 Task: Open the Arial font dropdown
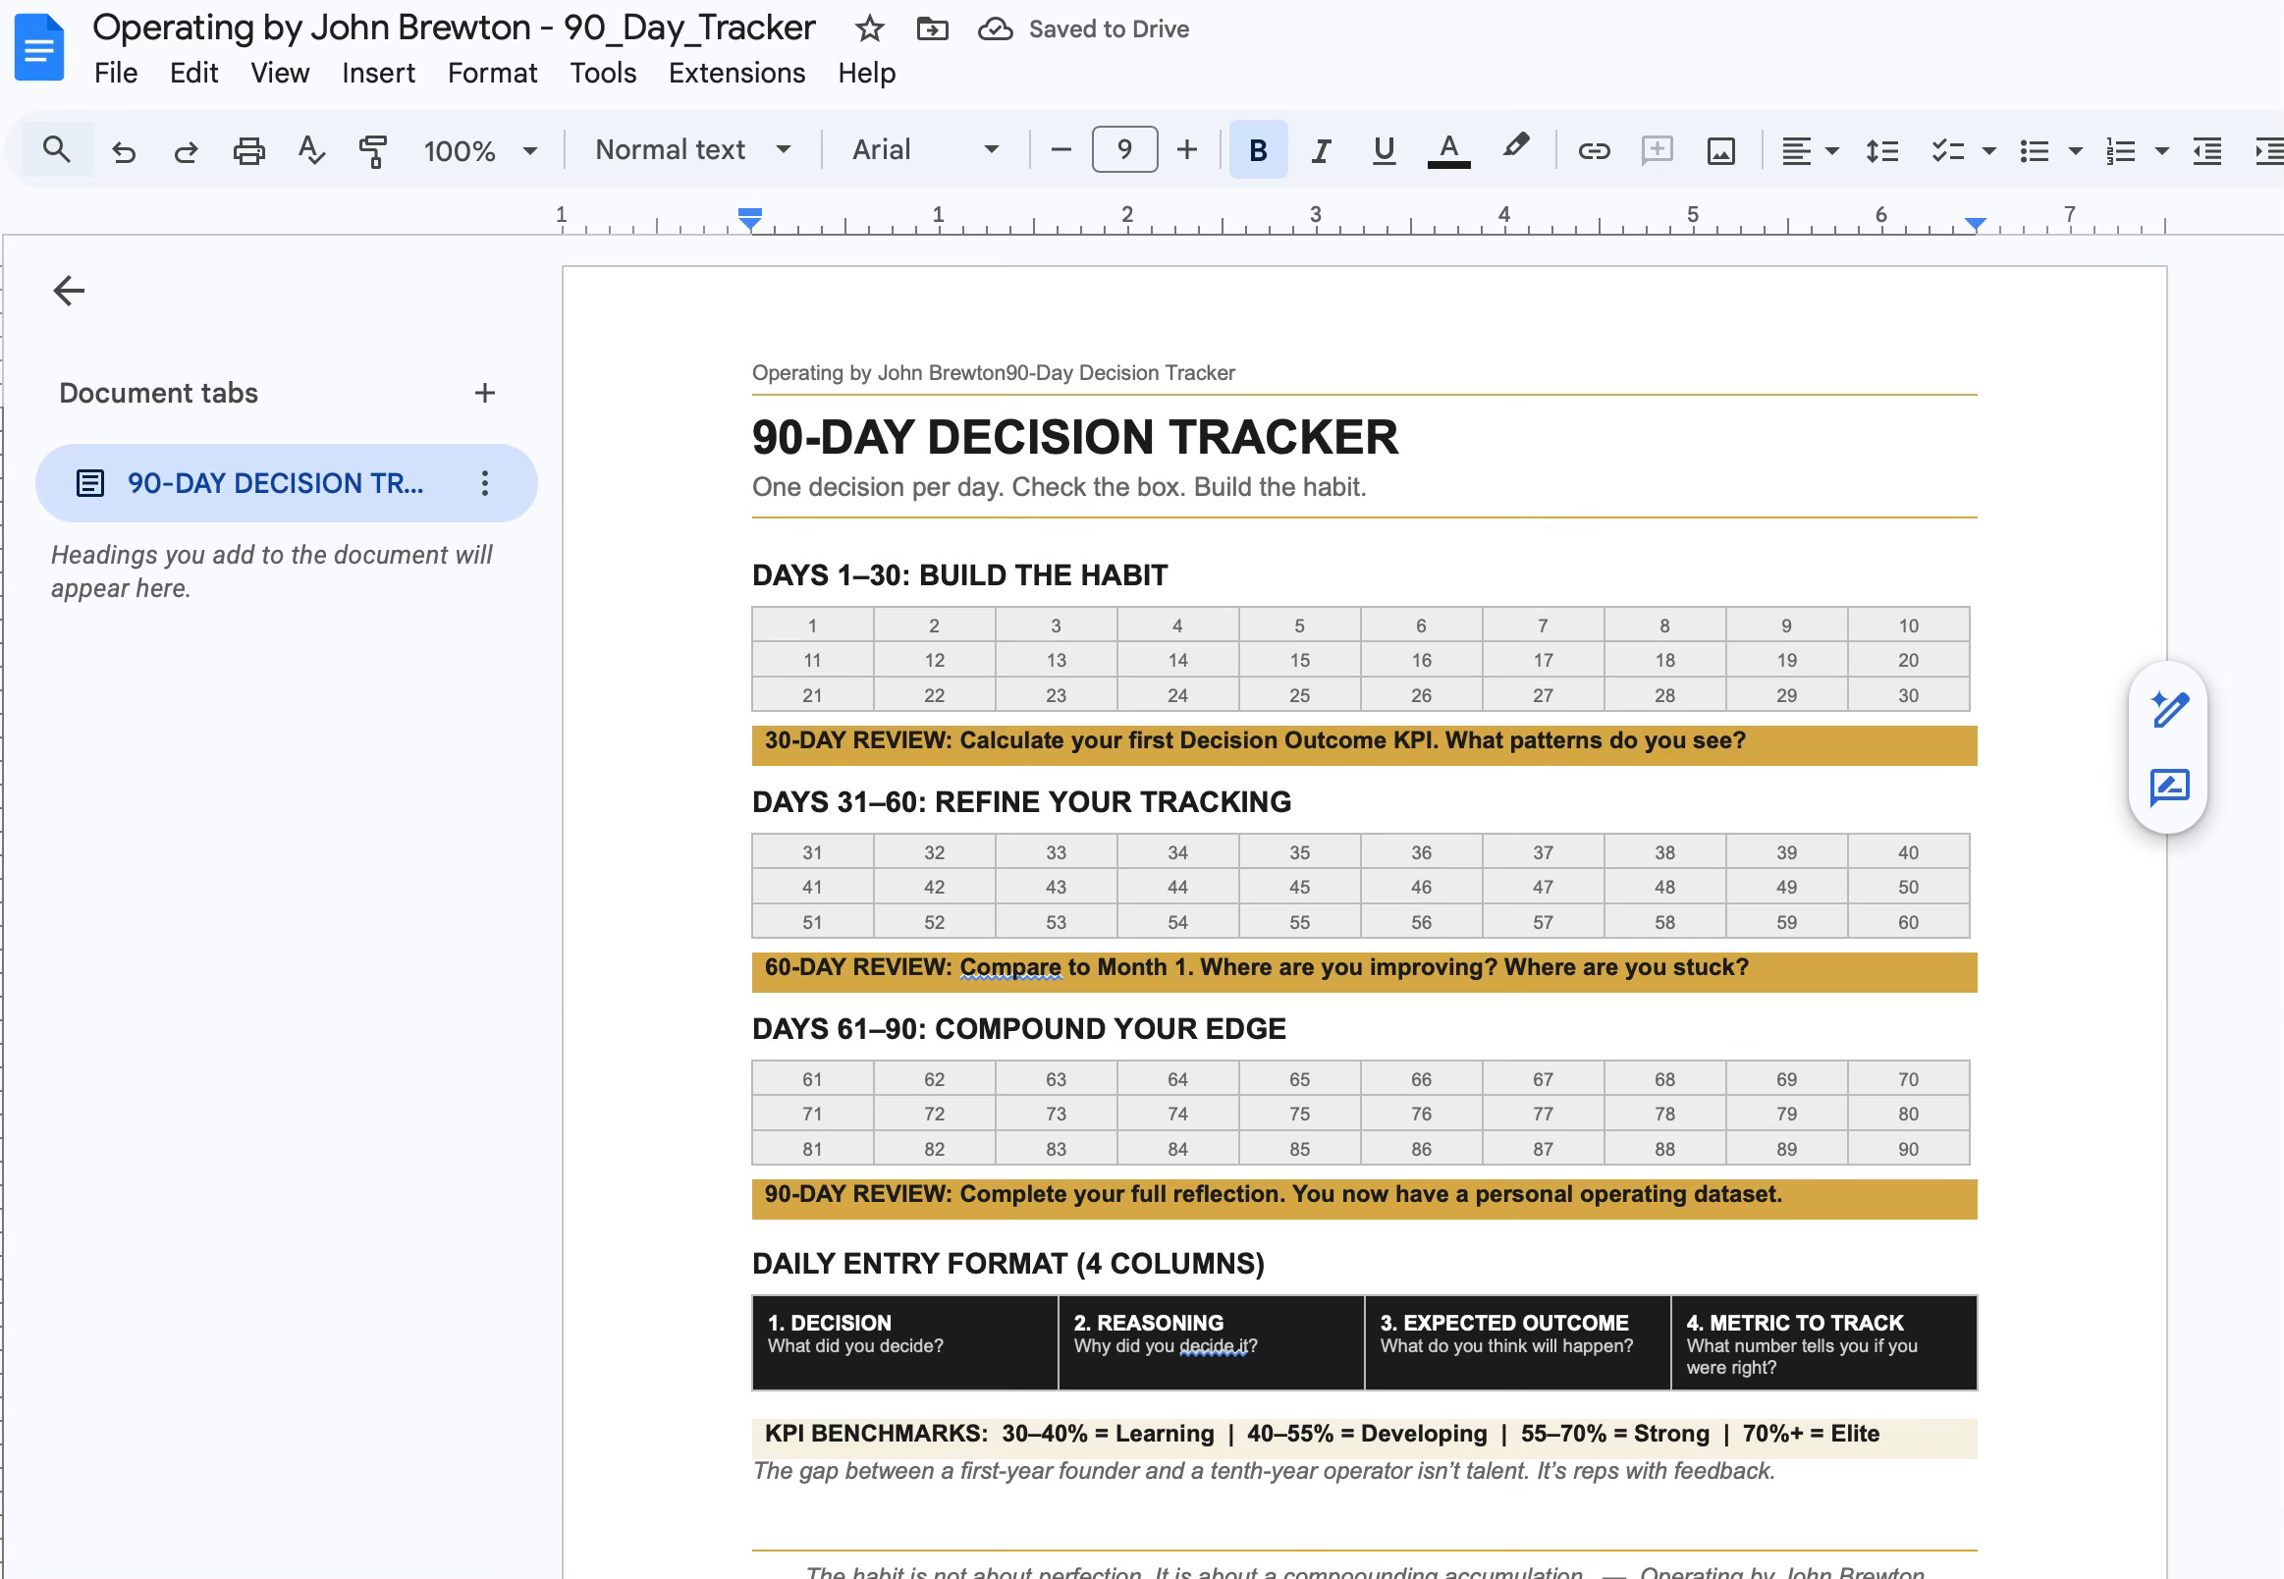pos(925,150)
